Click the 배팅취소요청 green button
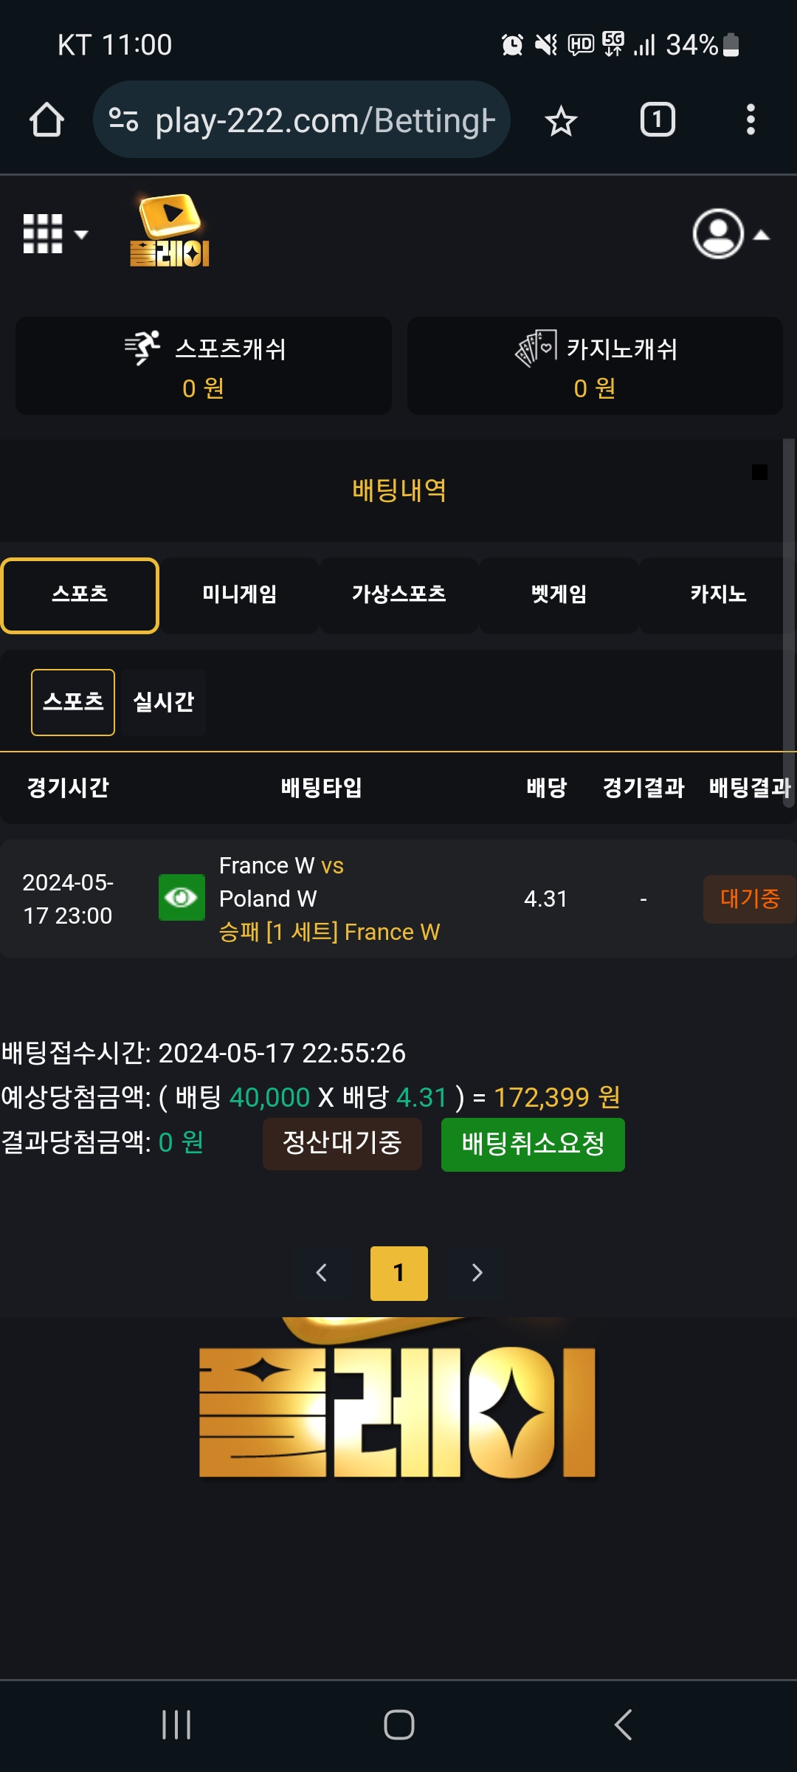The height and width of the screenshot is (1772, 797). [533, 1144]
